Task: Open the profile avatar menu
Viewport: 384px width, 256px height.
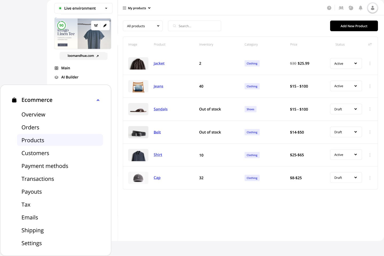Action: point(372,8)
